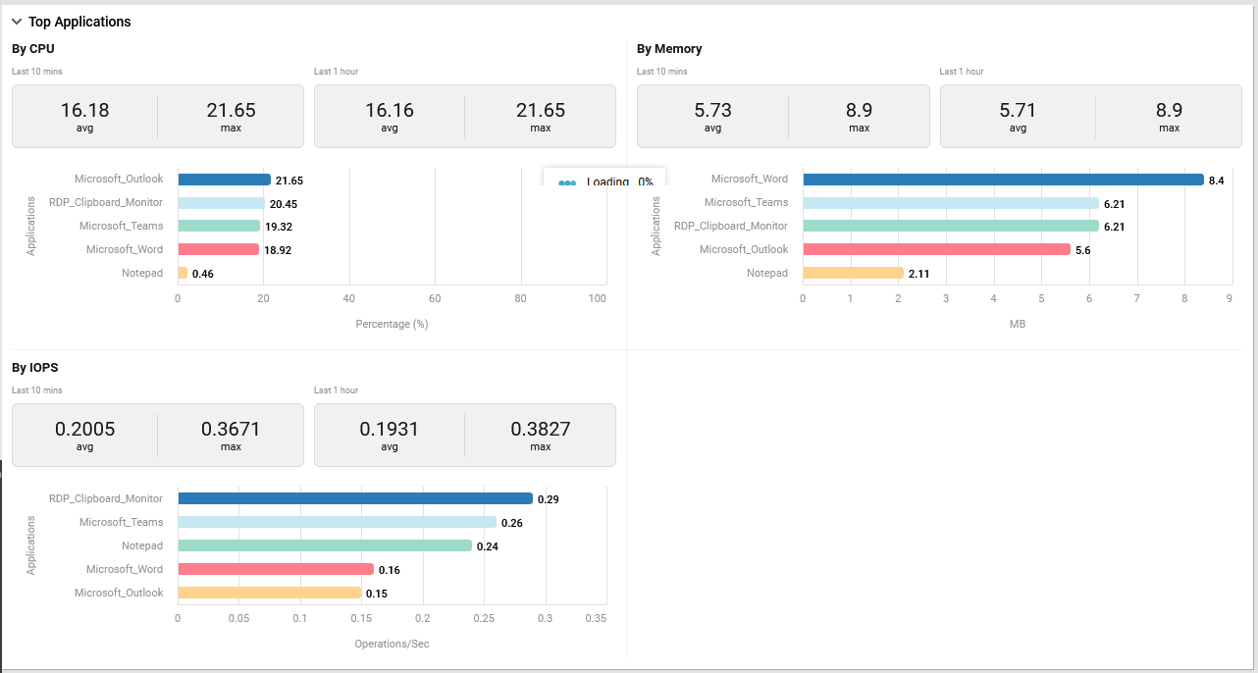
Task: Click the Microsoft_Teams Memory bar showing 6.21
Action: [950, 203]
